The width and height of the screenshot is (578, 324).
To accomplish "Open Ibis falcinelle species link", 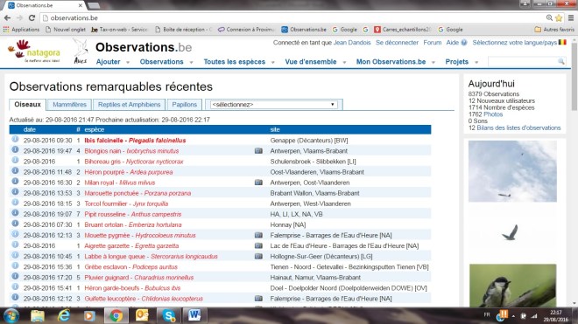I will (135, 141).
